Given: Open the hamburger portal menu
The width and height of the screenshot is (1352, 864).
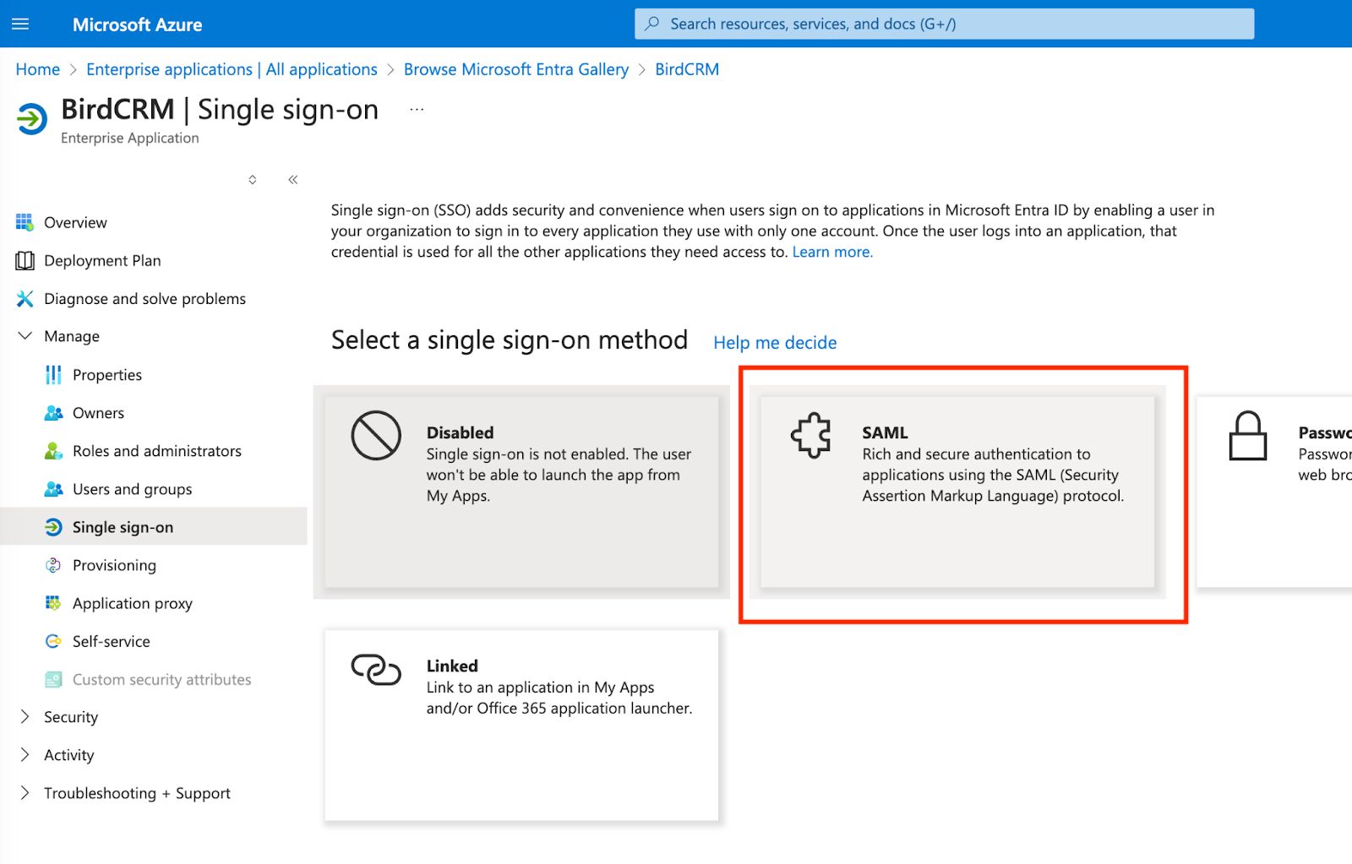Looking at the screenshot, I should [x=20, y=24].
